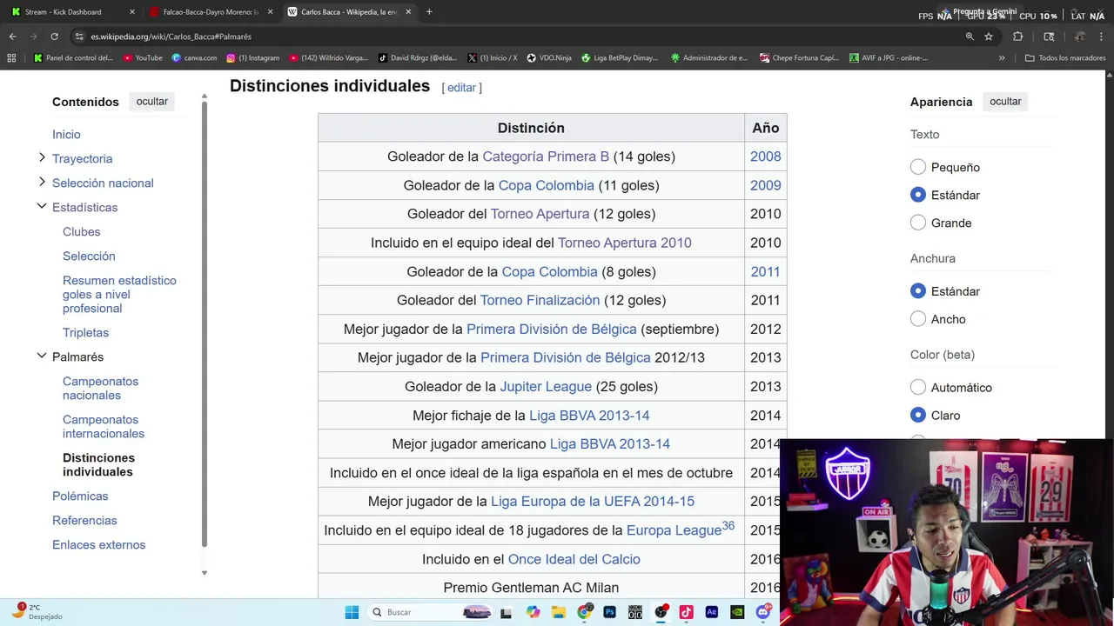
Task: Open the Categoría Primera B link
Action: (546, 156)
